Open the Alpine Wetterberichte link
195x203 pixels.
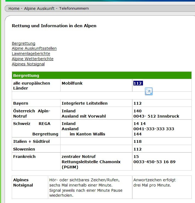(x=33, y=59)
